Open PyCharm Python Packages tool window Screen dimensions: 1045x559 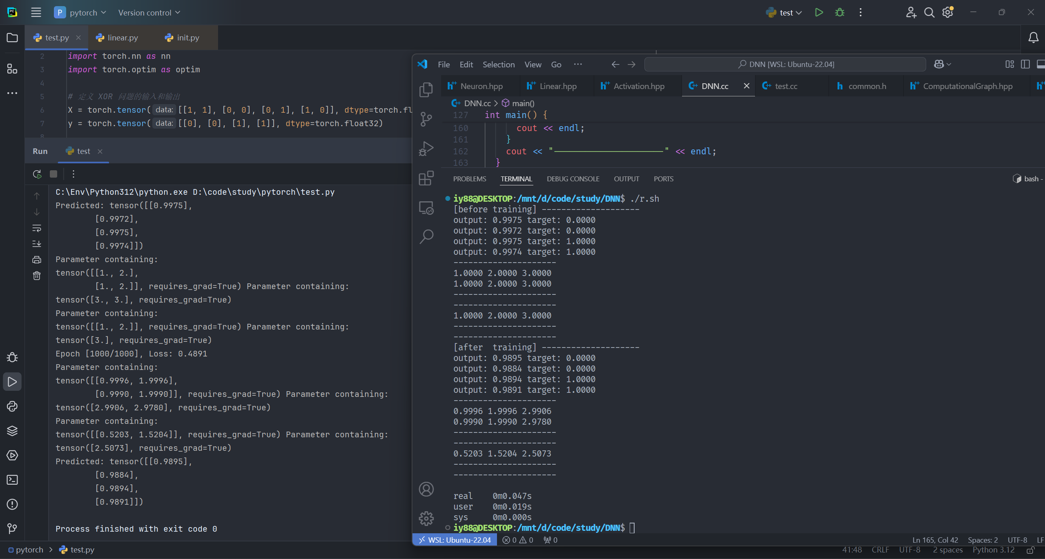(x=12, y=431)
